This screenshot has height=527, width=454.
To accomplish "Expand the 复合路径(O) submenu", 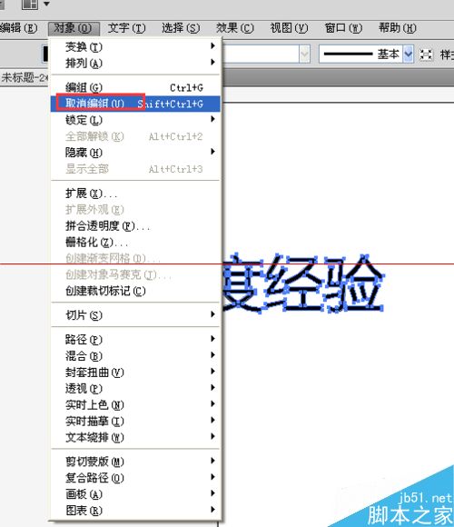I will (135, 478).
